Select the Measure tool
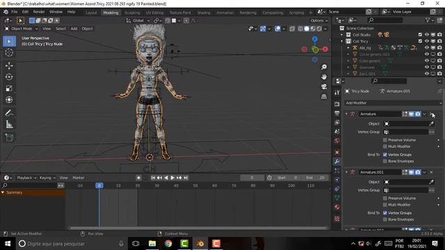The image size is (445, 250). (9, 124)
